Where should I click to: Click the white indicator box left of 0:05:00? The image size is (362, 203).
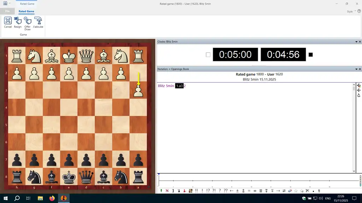coord(208,55)
